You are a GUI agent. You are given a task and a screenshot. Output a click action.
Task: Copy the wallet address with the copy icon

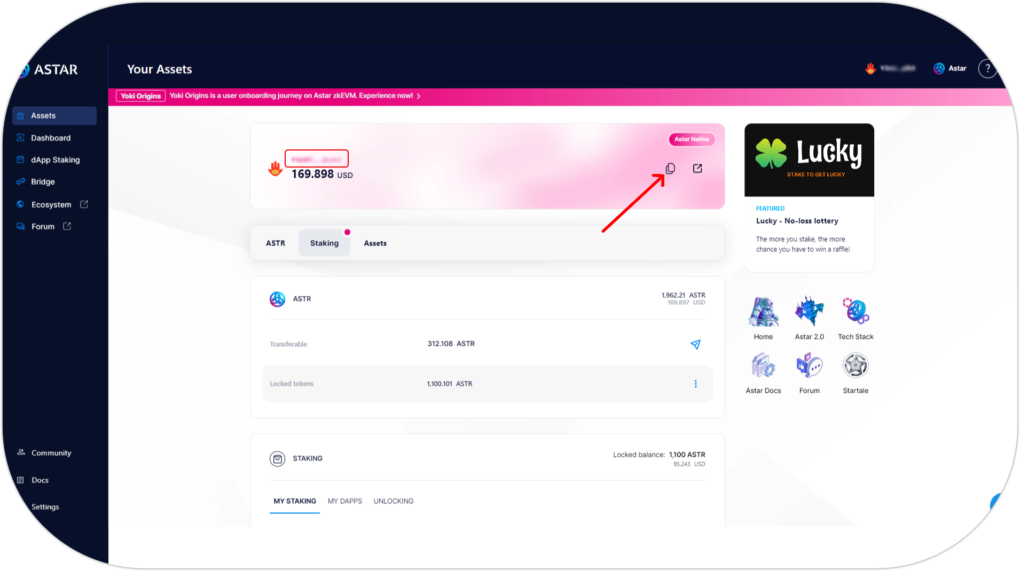(x=670, y=169)
